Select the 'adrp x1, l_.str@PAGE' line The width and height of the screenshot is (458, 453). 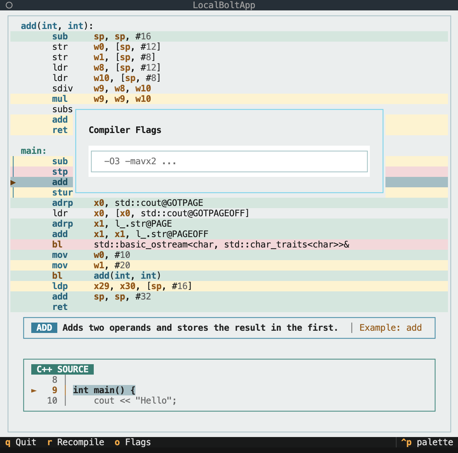pyautogui.click(x=229, y=224)
